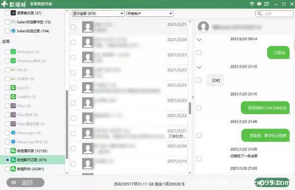Click the conversation list vertical scrollbar thumb

(x=190, y=108)
